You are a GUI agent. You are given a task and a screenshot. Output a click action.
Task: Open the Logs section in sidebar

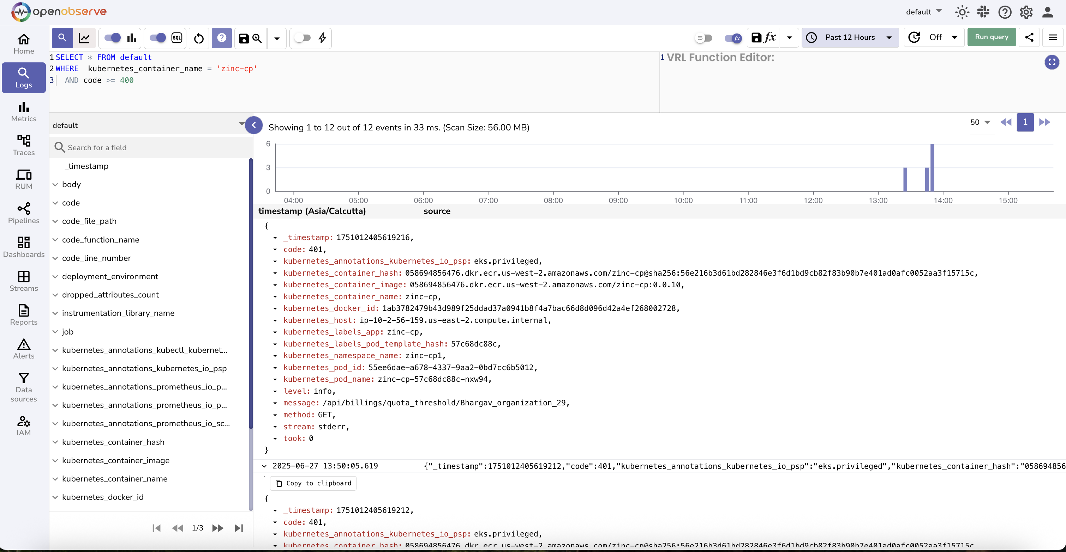click(x=23, y=77)
